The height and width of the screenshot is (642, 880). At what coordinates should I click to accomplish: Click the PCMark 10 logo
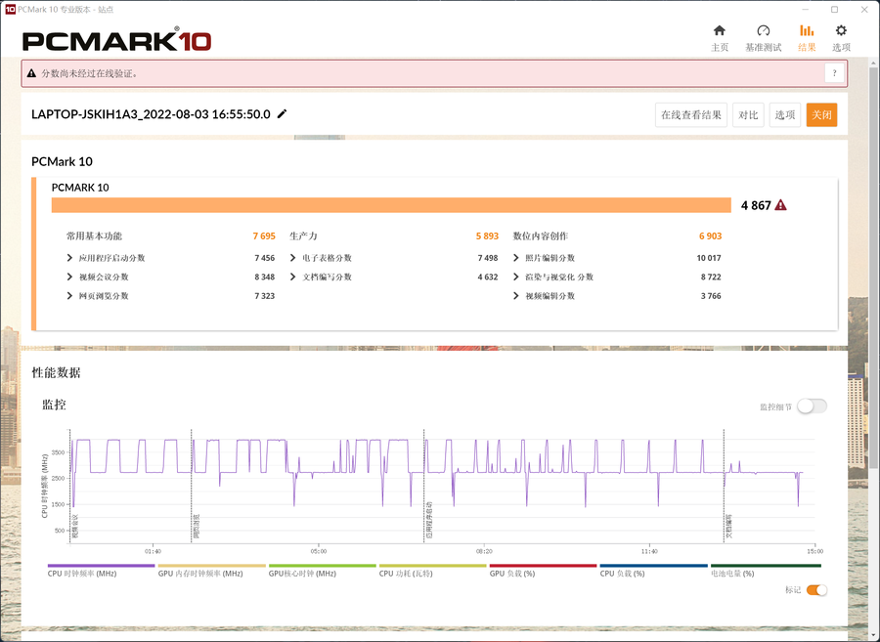click(116, 40)
